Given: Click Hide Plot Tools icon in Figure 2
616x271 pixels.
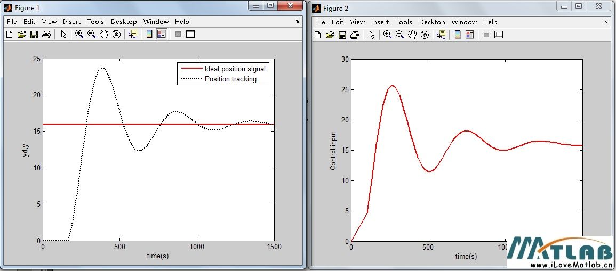Looking at the screenshot, I should click(486, 35).
